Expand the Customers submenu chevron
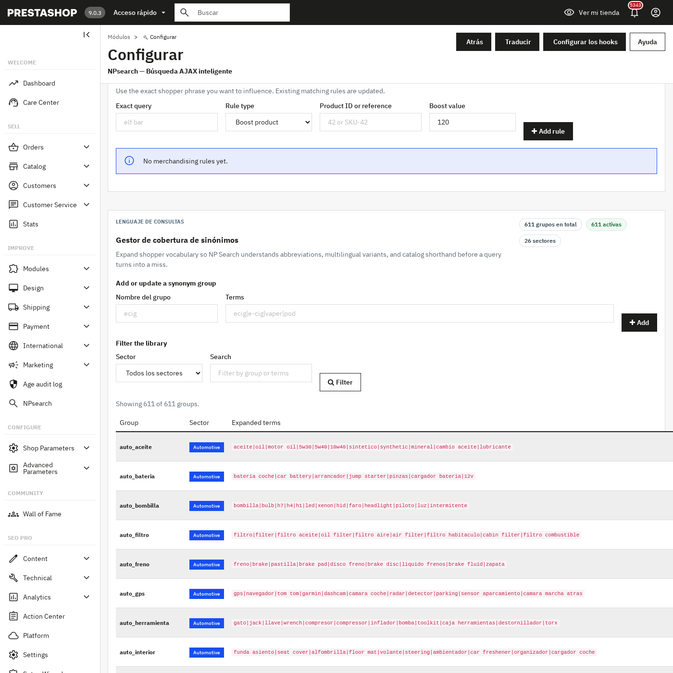This screenshot has width=673, height=673. tap(87, 186)
